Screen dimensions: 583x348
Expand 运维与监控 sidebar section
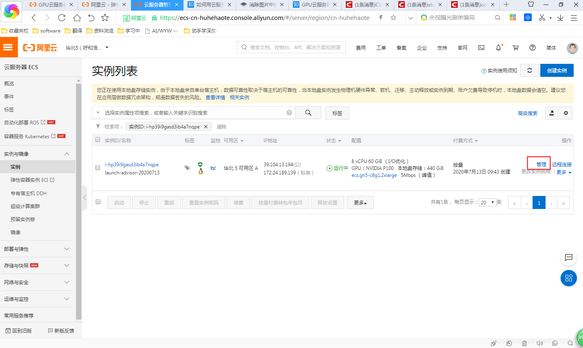click(x=67, y=299)
